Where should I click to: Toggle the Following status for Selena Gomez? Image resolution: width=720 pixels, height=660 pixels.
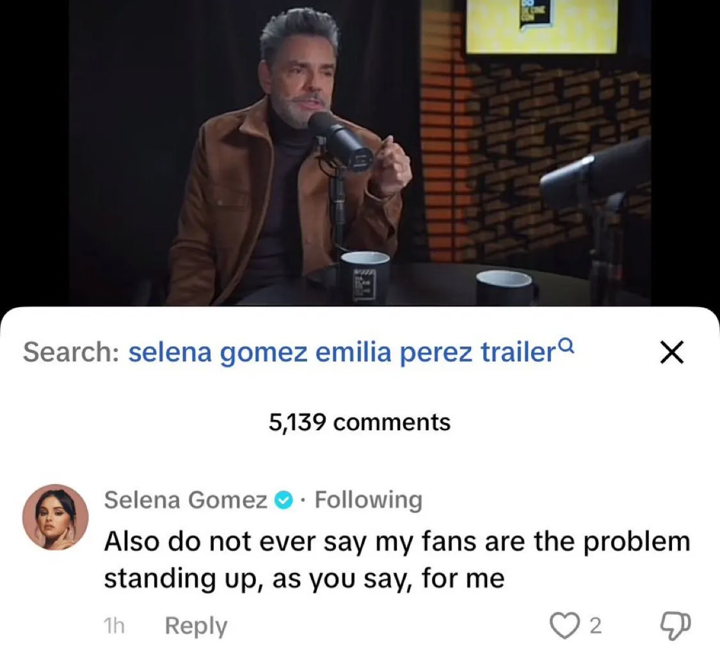(x=367, y=500)
